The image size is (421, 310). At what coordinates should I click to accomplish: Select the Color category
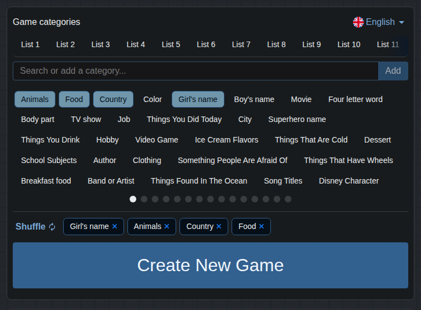click(152, 99)
